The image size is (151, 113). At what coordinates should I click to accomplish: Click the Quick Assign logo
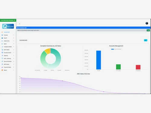pos(8,26)
